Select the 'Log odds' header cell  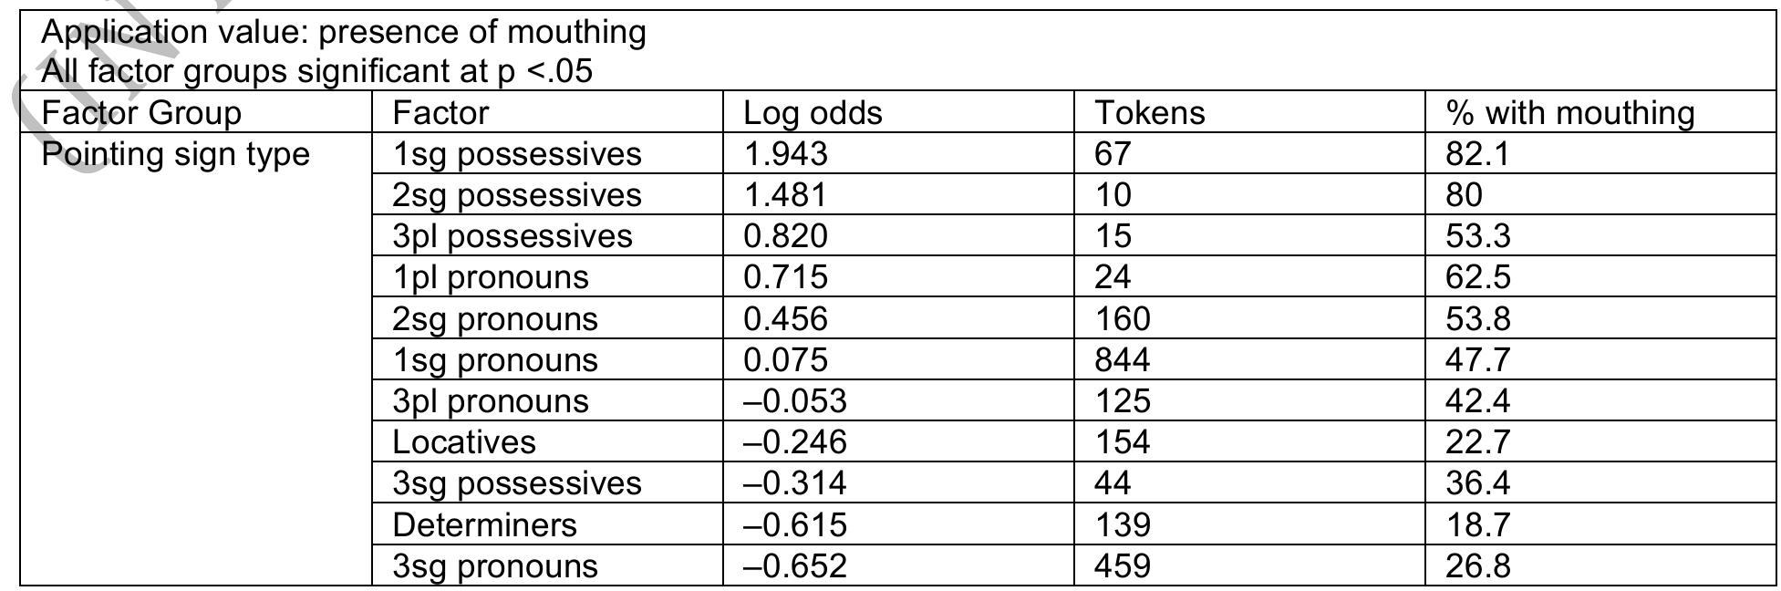tap(898, 112)
